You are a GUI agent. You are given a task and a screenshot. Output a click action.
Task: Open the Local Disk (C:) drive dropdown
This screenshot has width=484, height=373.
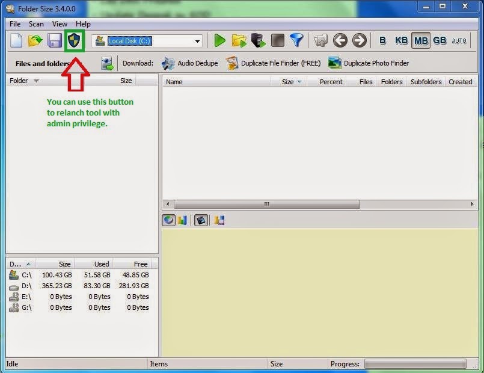click(x=197, y=41)
